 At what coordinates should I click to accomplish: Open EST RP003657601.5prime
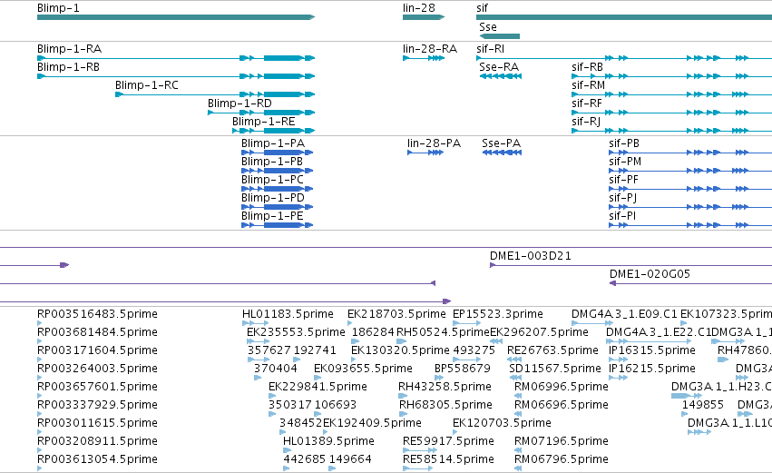pos(97,387)
